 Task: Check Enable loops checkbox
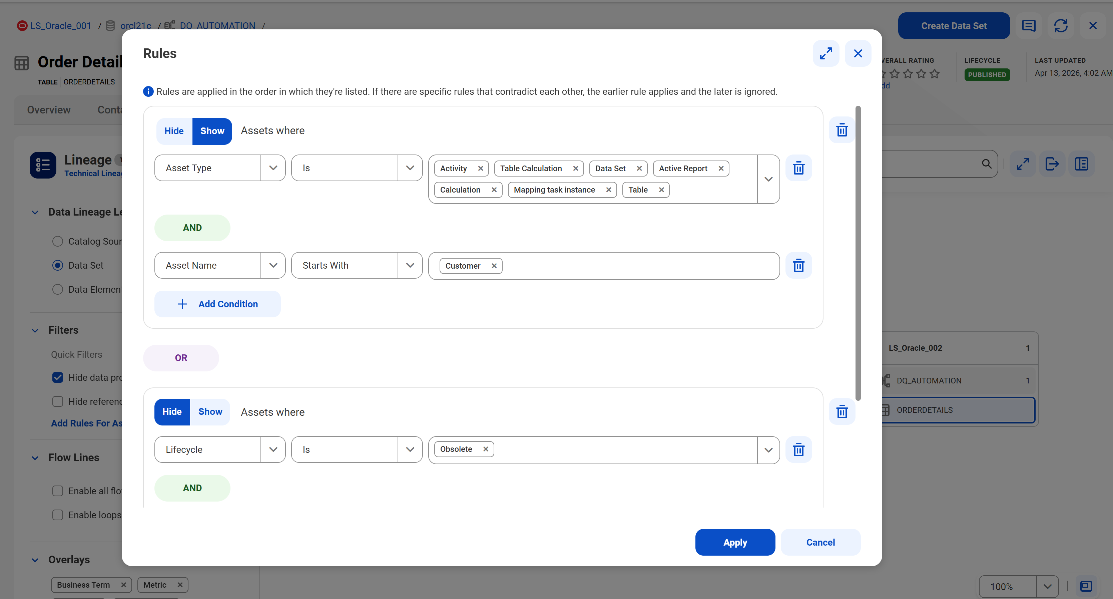coord(57,515)
